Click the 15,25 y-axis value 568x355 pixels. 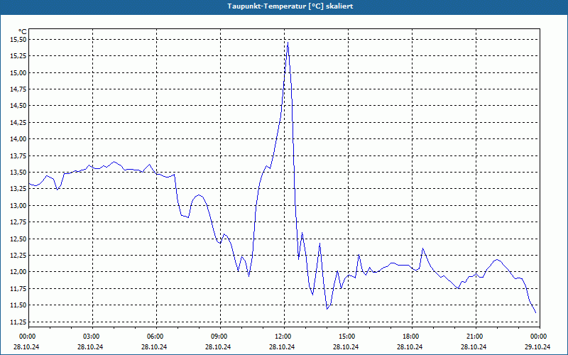(x=18, y=56)
